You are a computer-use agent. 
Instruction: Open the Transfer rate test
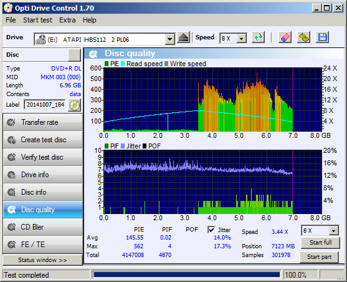pos(43,122)
